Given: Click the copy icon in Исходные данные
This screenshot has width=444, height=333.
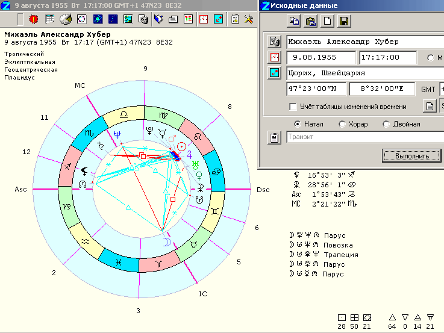Looking at the screenshot, I should coord(293,21).
